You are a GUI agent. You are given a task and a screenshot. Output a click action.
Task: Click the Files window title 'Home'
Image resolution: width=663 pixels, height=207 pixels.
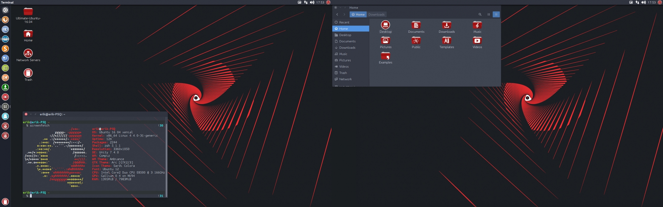(x=354, y=8)
